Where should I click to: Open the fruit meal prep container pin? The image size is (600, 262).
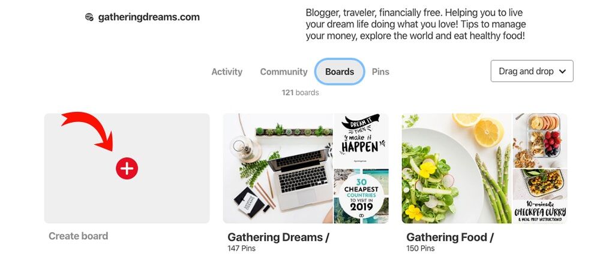[540, 141]
